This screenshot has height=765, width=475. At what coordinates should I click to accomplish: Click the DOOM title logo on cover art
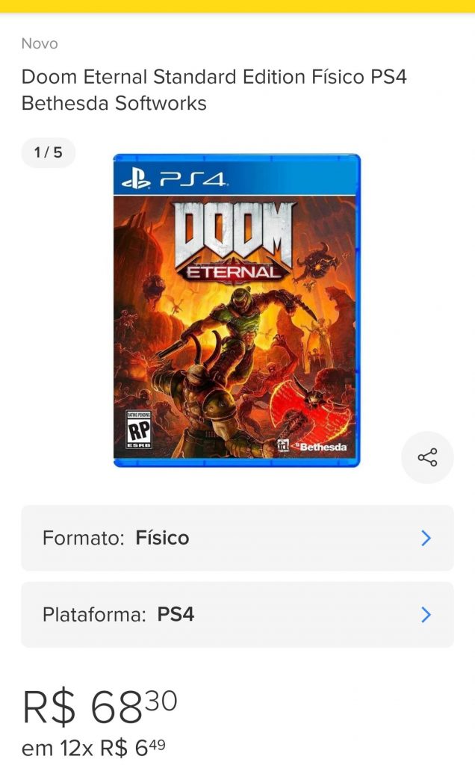coord(234,233)
